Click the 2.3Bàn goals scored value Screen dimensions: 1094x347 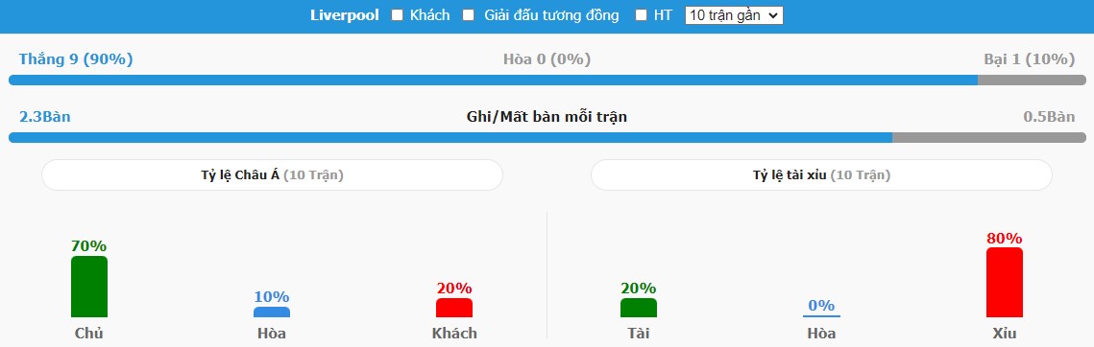point(44,117)
